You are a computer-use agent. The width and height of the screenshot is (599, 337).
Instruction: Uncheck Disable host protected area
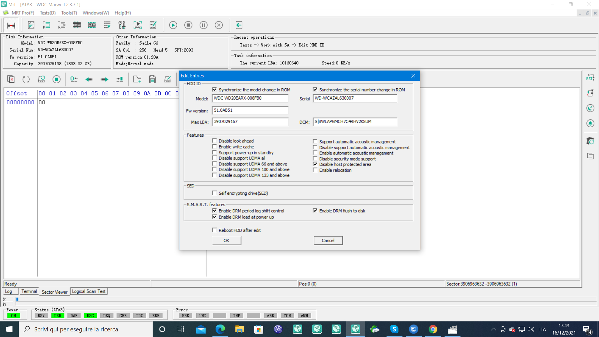tap(315, 164)
